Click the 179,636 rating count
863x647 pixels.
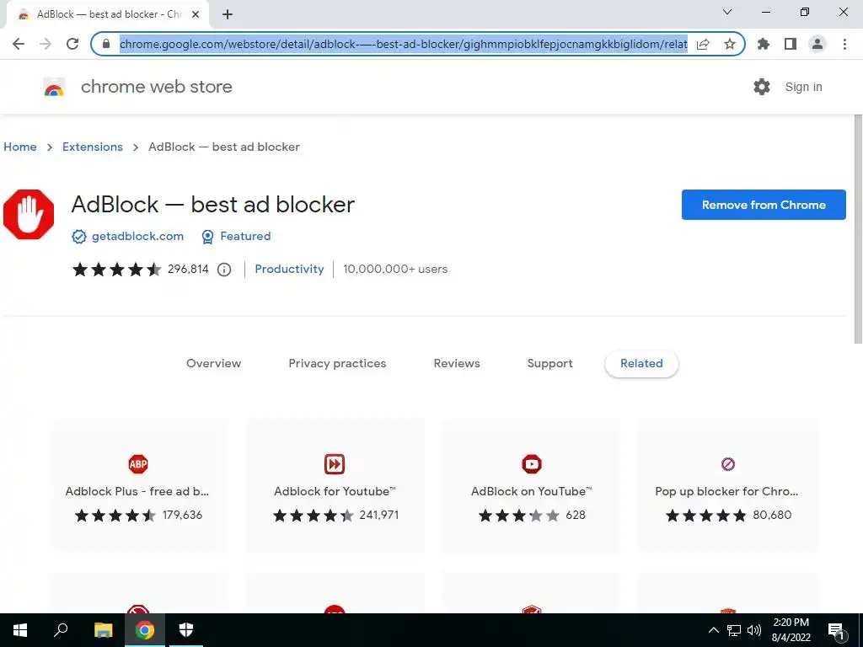pyautogui.click(x=182, y=516)
